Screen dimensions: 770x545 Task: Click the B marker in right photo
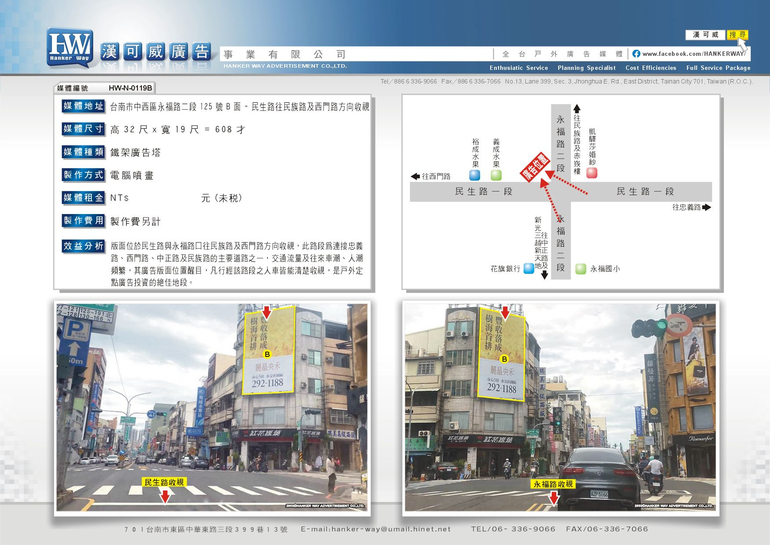(504, 359)
